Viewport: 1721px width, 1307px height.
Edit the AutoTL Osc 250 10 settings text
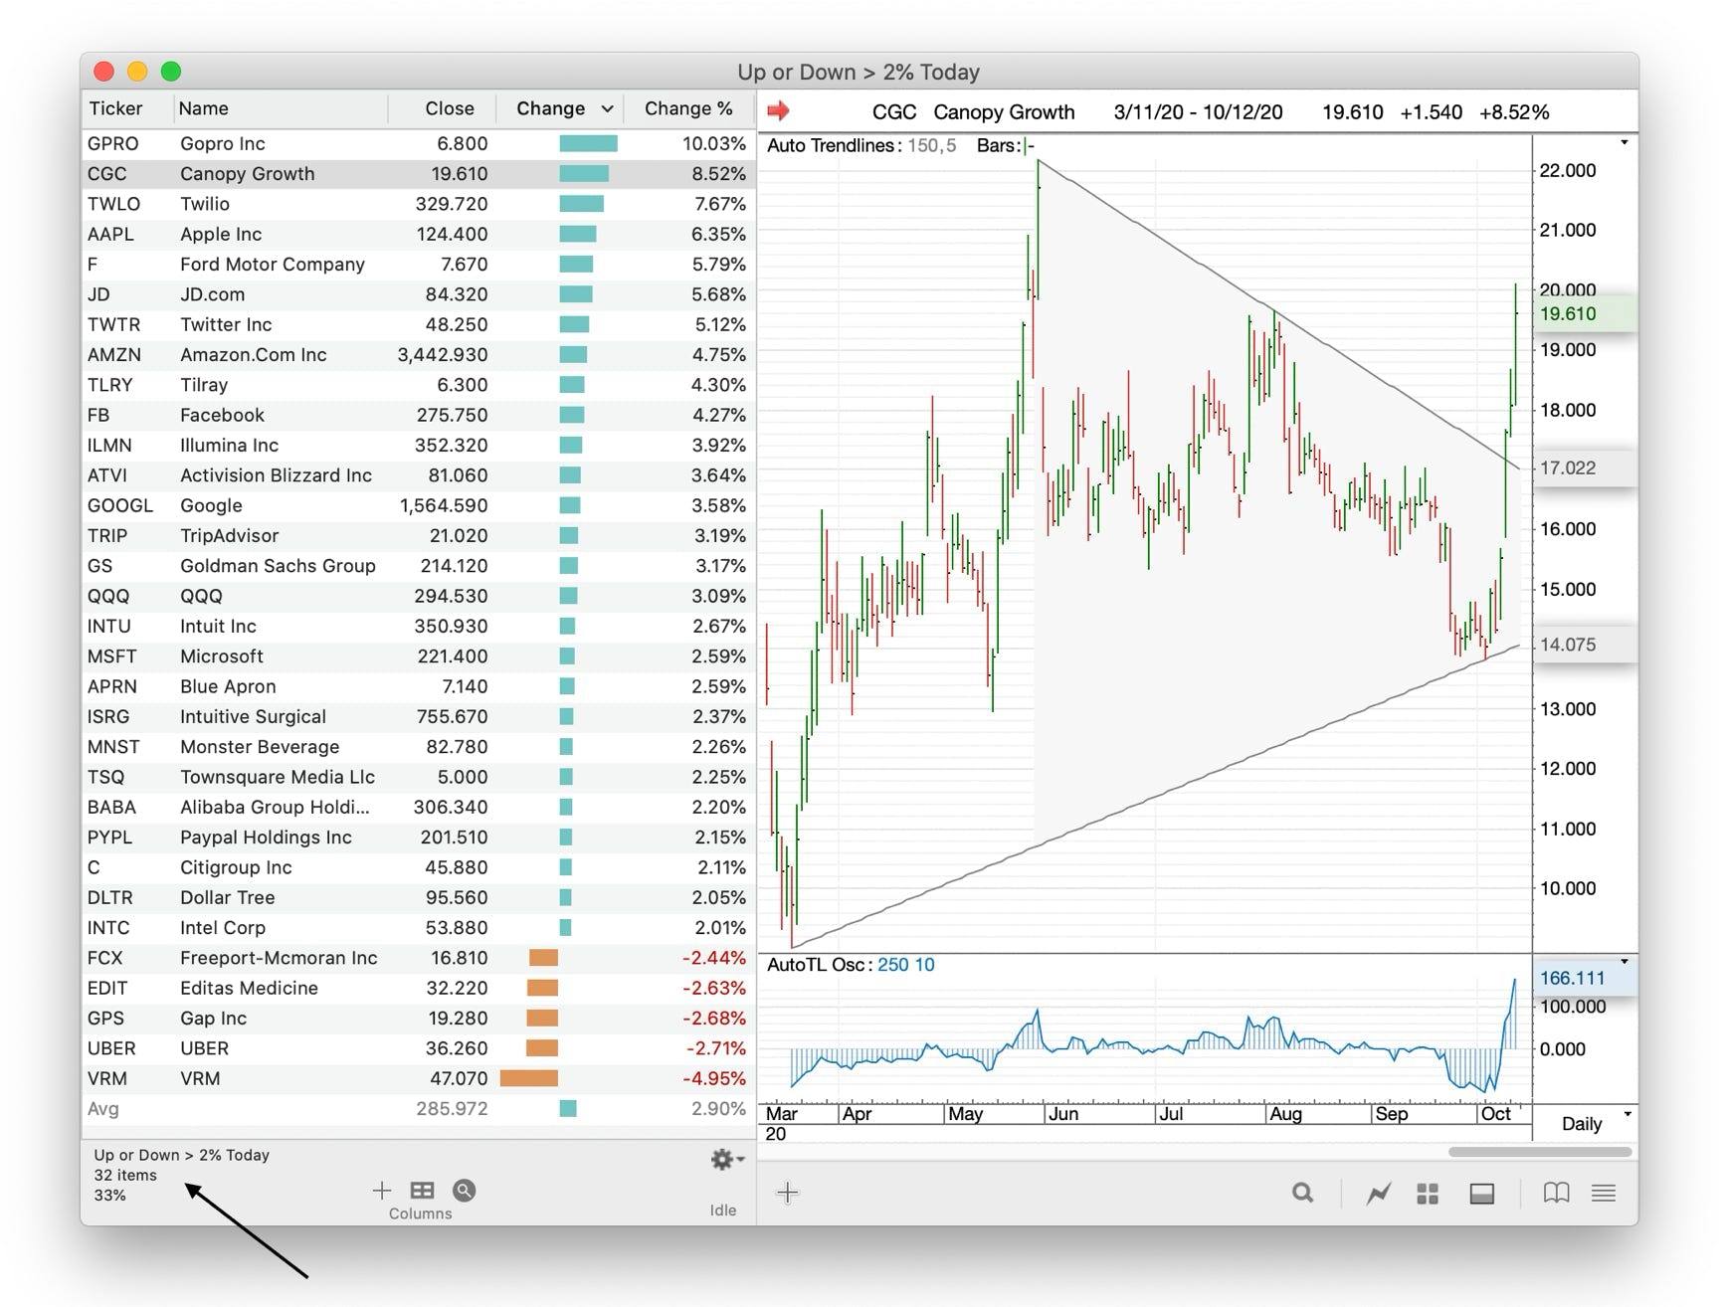pyautogui.click(x=907, y=964)
